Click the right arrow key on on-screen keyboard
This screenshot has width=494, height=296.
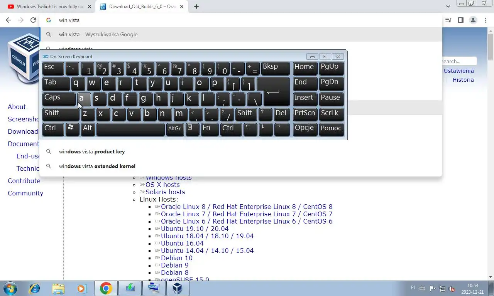coord(282,129)
